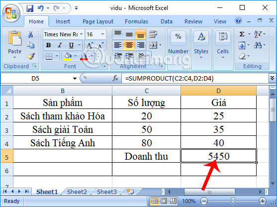Save the workbook with floppy icon

pos(30,8)
